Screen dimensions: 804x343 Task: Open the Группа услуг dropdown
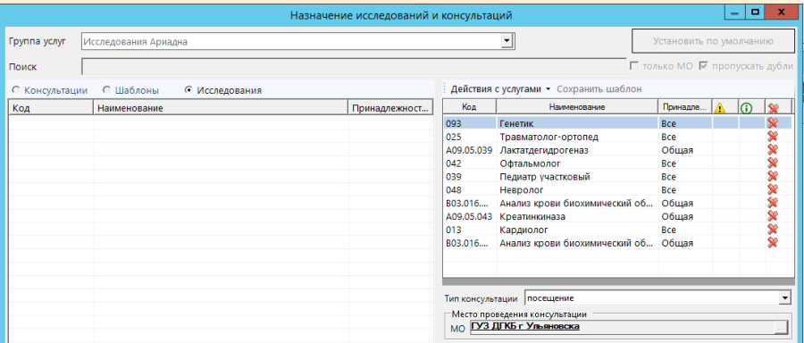coord(507,41)
